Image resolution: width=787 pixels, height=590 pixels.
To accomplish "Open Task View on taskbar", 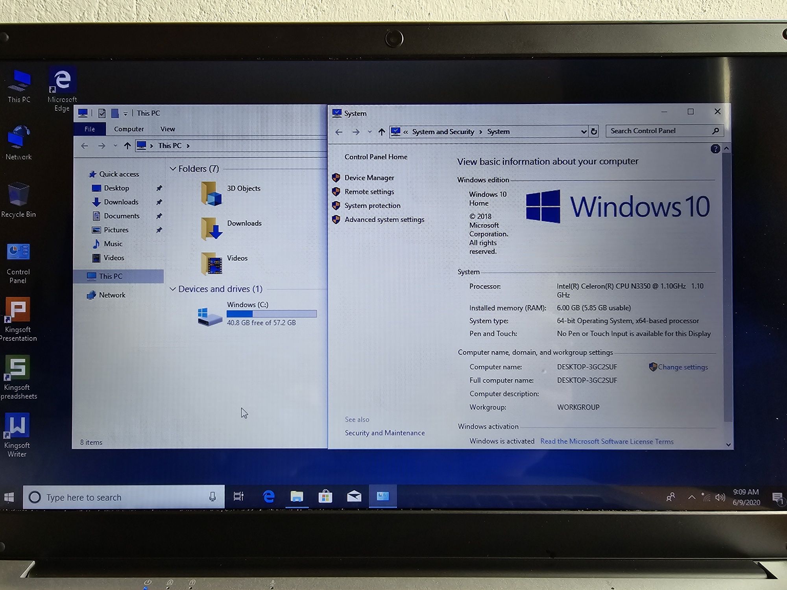I will pos(239,496).
